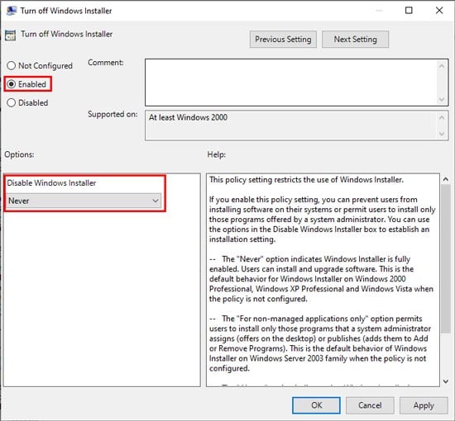
Task: Maximize the Turn off Windows Installer window
Action: 409,11
